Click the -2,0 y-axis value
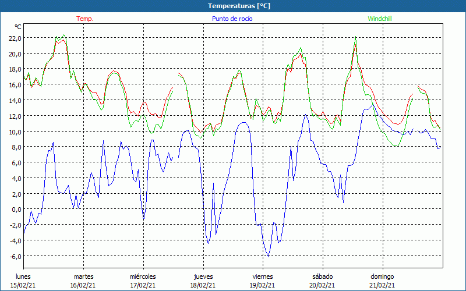The width and height of the screenshot is (466, 291). [x=16, y=225]
